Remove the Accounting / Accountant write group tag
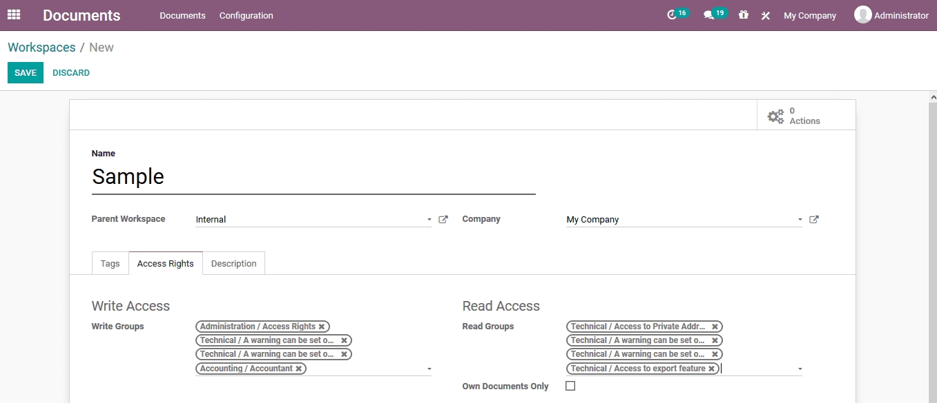The width and height of the screenshot is (937, 403). pyautogui.click(x=298, y=369)
